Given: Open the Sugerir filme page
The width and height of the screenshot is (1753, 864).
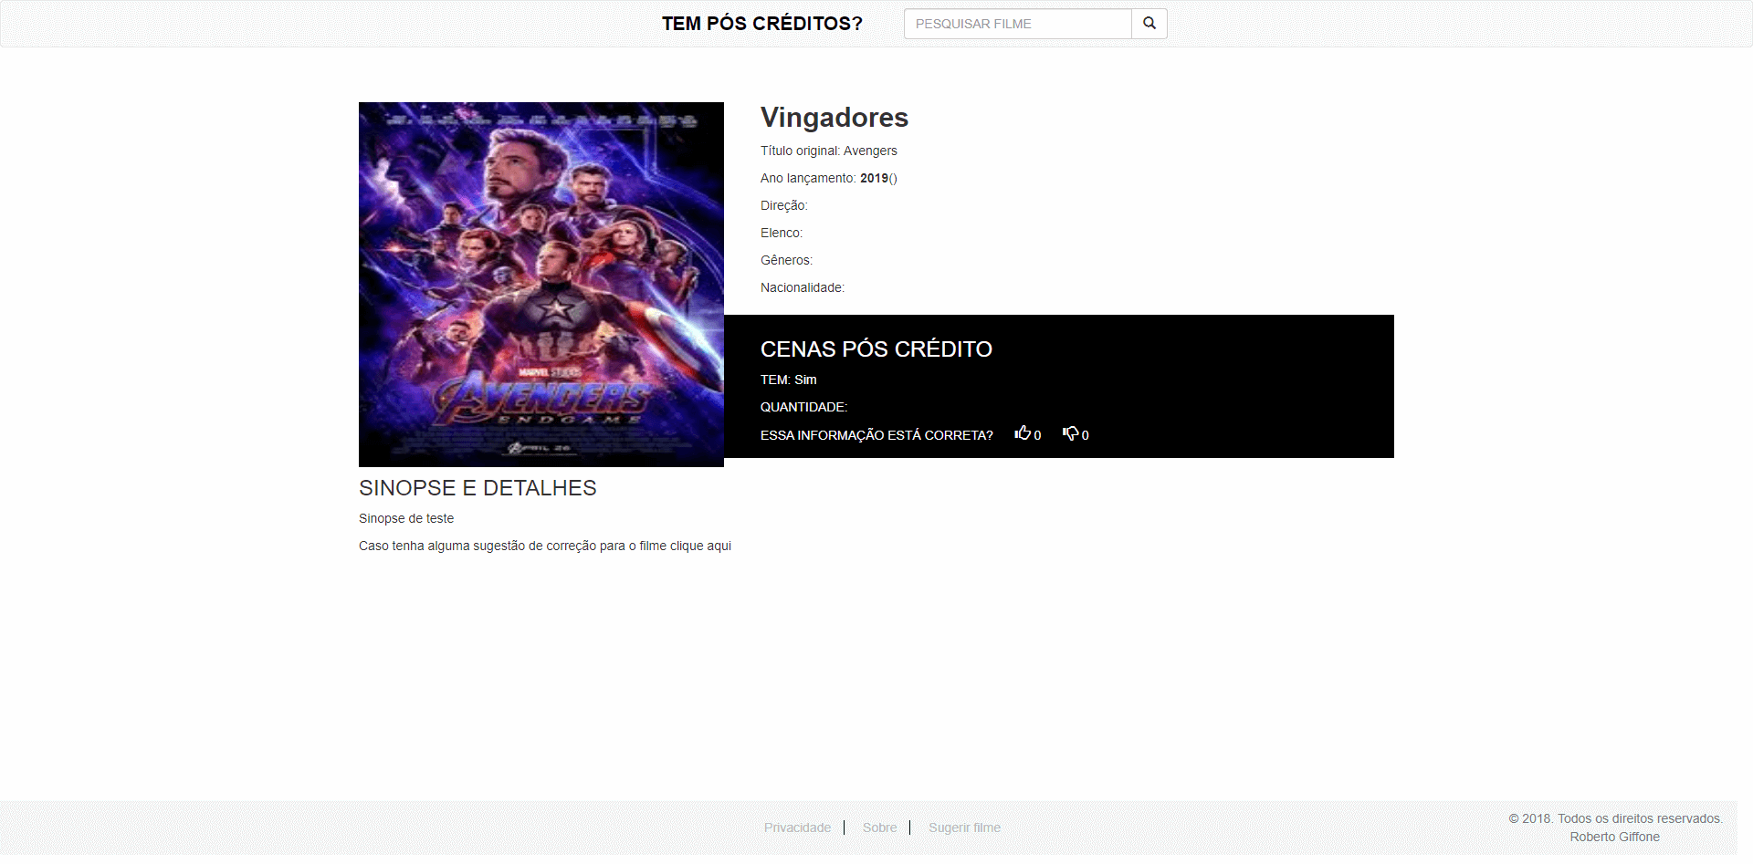Looking at the screenshot, I should 964,828.
